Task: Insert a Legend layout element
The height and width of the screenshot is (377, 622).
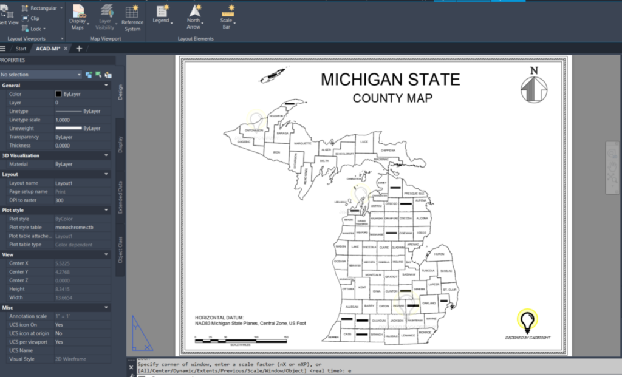Action: (162, 15)
